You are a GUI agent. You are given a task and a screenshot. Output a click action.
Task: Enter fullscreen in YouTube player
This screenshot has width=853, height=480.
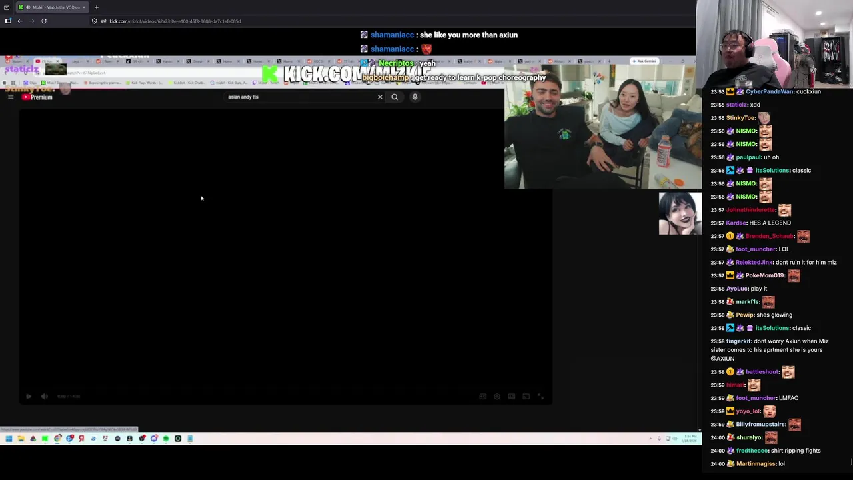point(540,397)
